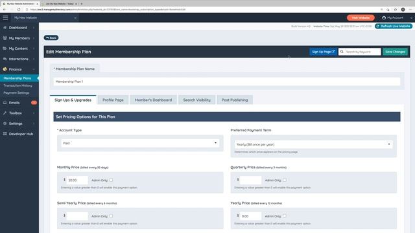Click the Sign Up Page button
Viewport: 415px width, 233px height.
click(323, 52)
